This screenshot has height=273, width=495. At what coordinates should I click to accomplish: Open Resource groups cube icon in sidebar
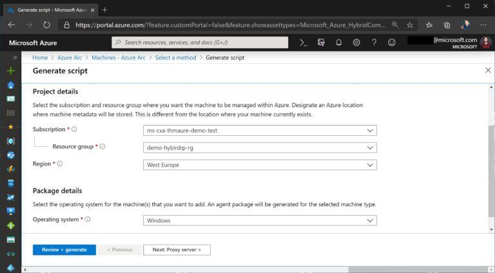tap(11, 141)
